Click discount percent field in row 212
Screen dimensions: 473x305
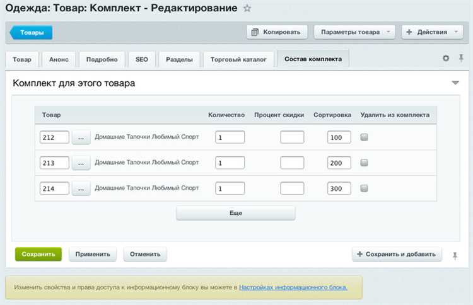tap(292, 137)
